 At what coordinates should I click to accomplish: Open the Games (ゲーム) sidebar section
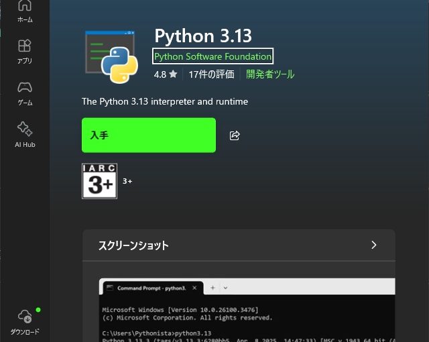[25, 94]
